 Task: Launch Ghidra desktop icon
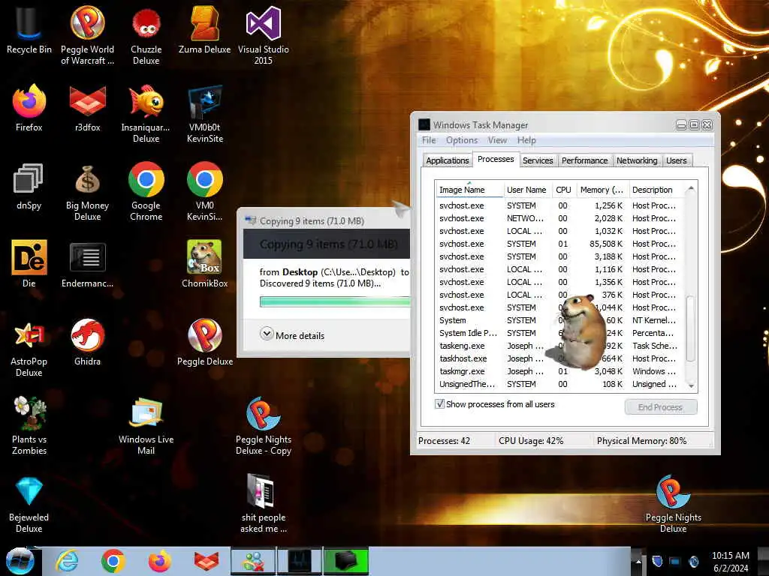(87, 342)
